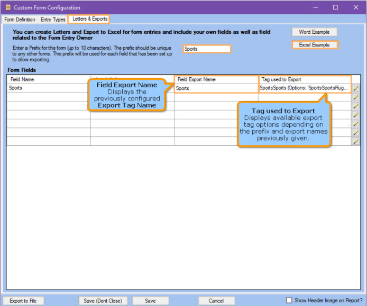Select the Sports Field Export Name cell

(216, 88)
